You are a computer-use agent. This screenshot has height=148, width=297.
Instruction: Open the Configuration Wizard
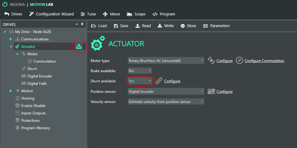click(x=51, y=14)
